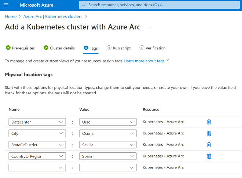Delete the City tag row
The image size is (242, 178).
coord(209,133)
